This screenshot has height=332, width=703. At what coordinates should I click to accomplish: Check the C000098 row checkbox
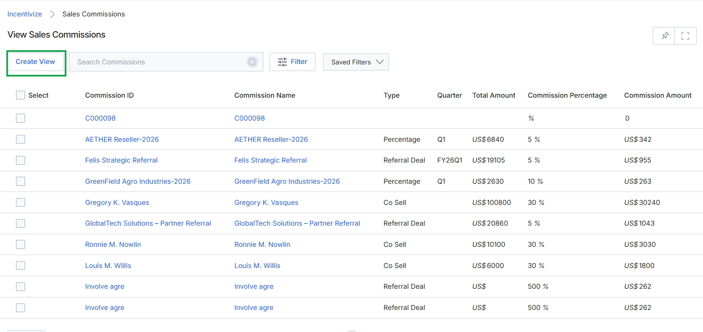click(20, 118)
